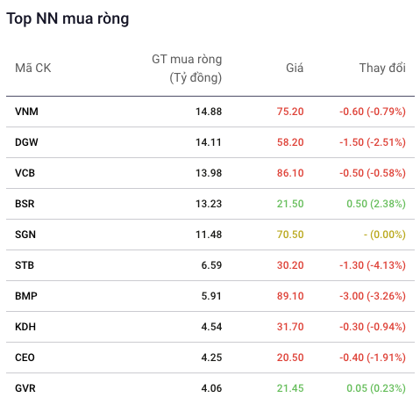Click the Giá column header
Screen dimensions: 420x405
pyautogui.click(x=295, y=68)
